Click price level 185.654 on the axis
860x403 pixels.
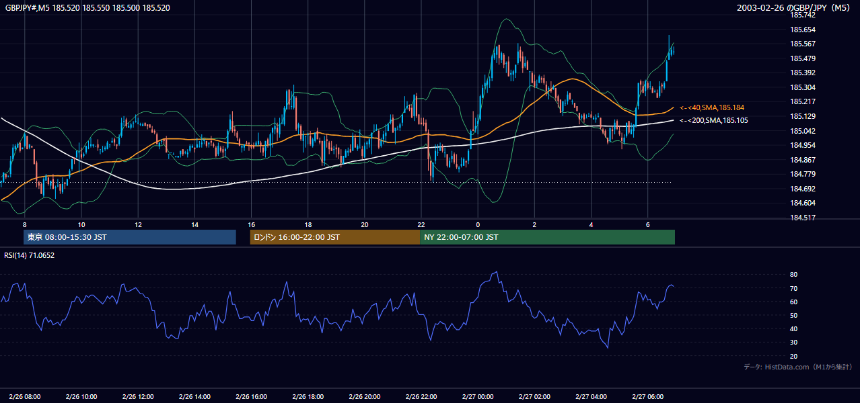803,30
